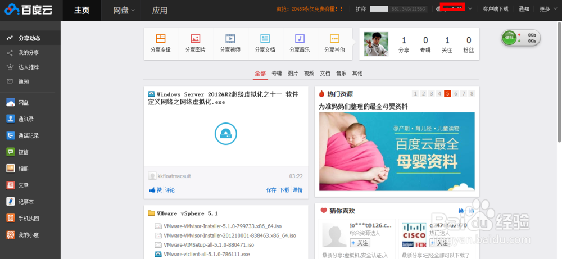The image size is (562, 259).
Task: Open 分享其他 share other icon
Action: 334,39
